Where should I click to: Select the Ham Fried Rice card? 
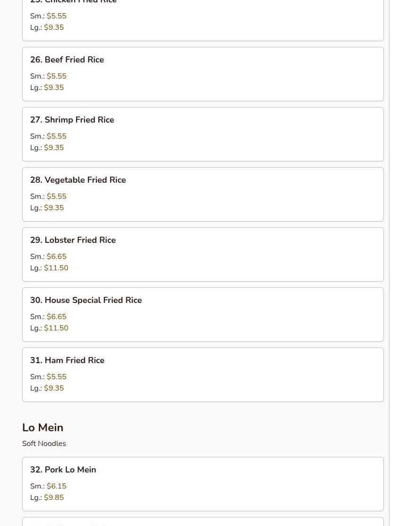(x=203, y=374)
